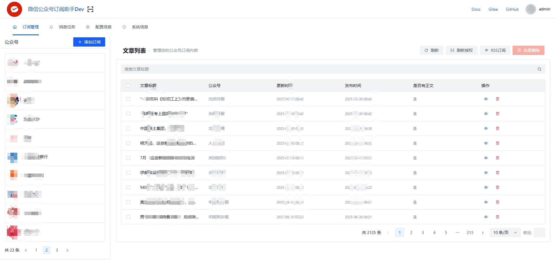Image resolution: width=556 pixels, height=264 pixels.
Task: Delete the first row article with trash icon
Action: [x=498, y=99]
